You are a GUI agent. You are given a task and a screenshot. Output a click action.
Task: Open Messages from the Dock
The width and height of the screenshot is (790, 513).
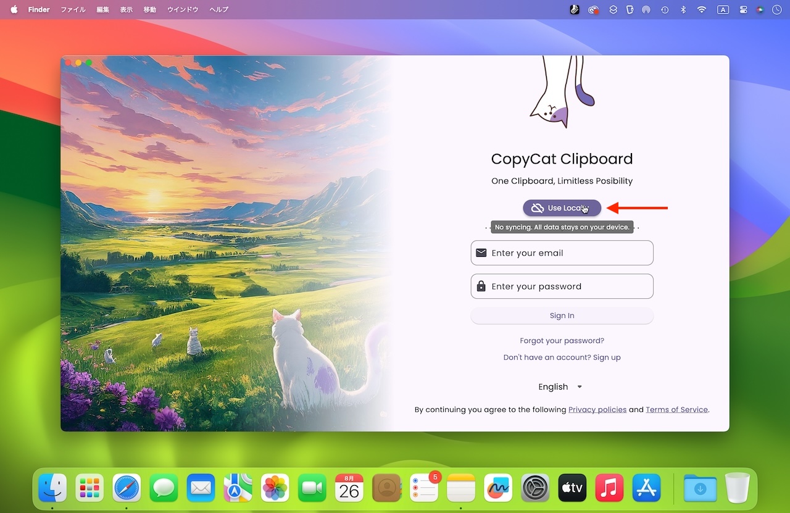pos(164,488)
